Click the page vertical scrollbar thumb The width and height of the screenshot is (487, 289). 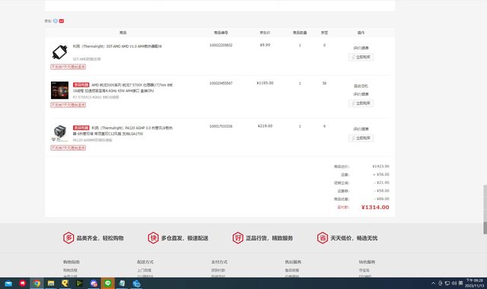485,210
